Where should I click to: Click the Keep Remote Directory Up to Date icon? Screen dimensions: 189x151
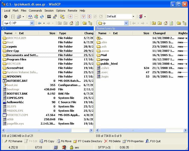42,17
